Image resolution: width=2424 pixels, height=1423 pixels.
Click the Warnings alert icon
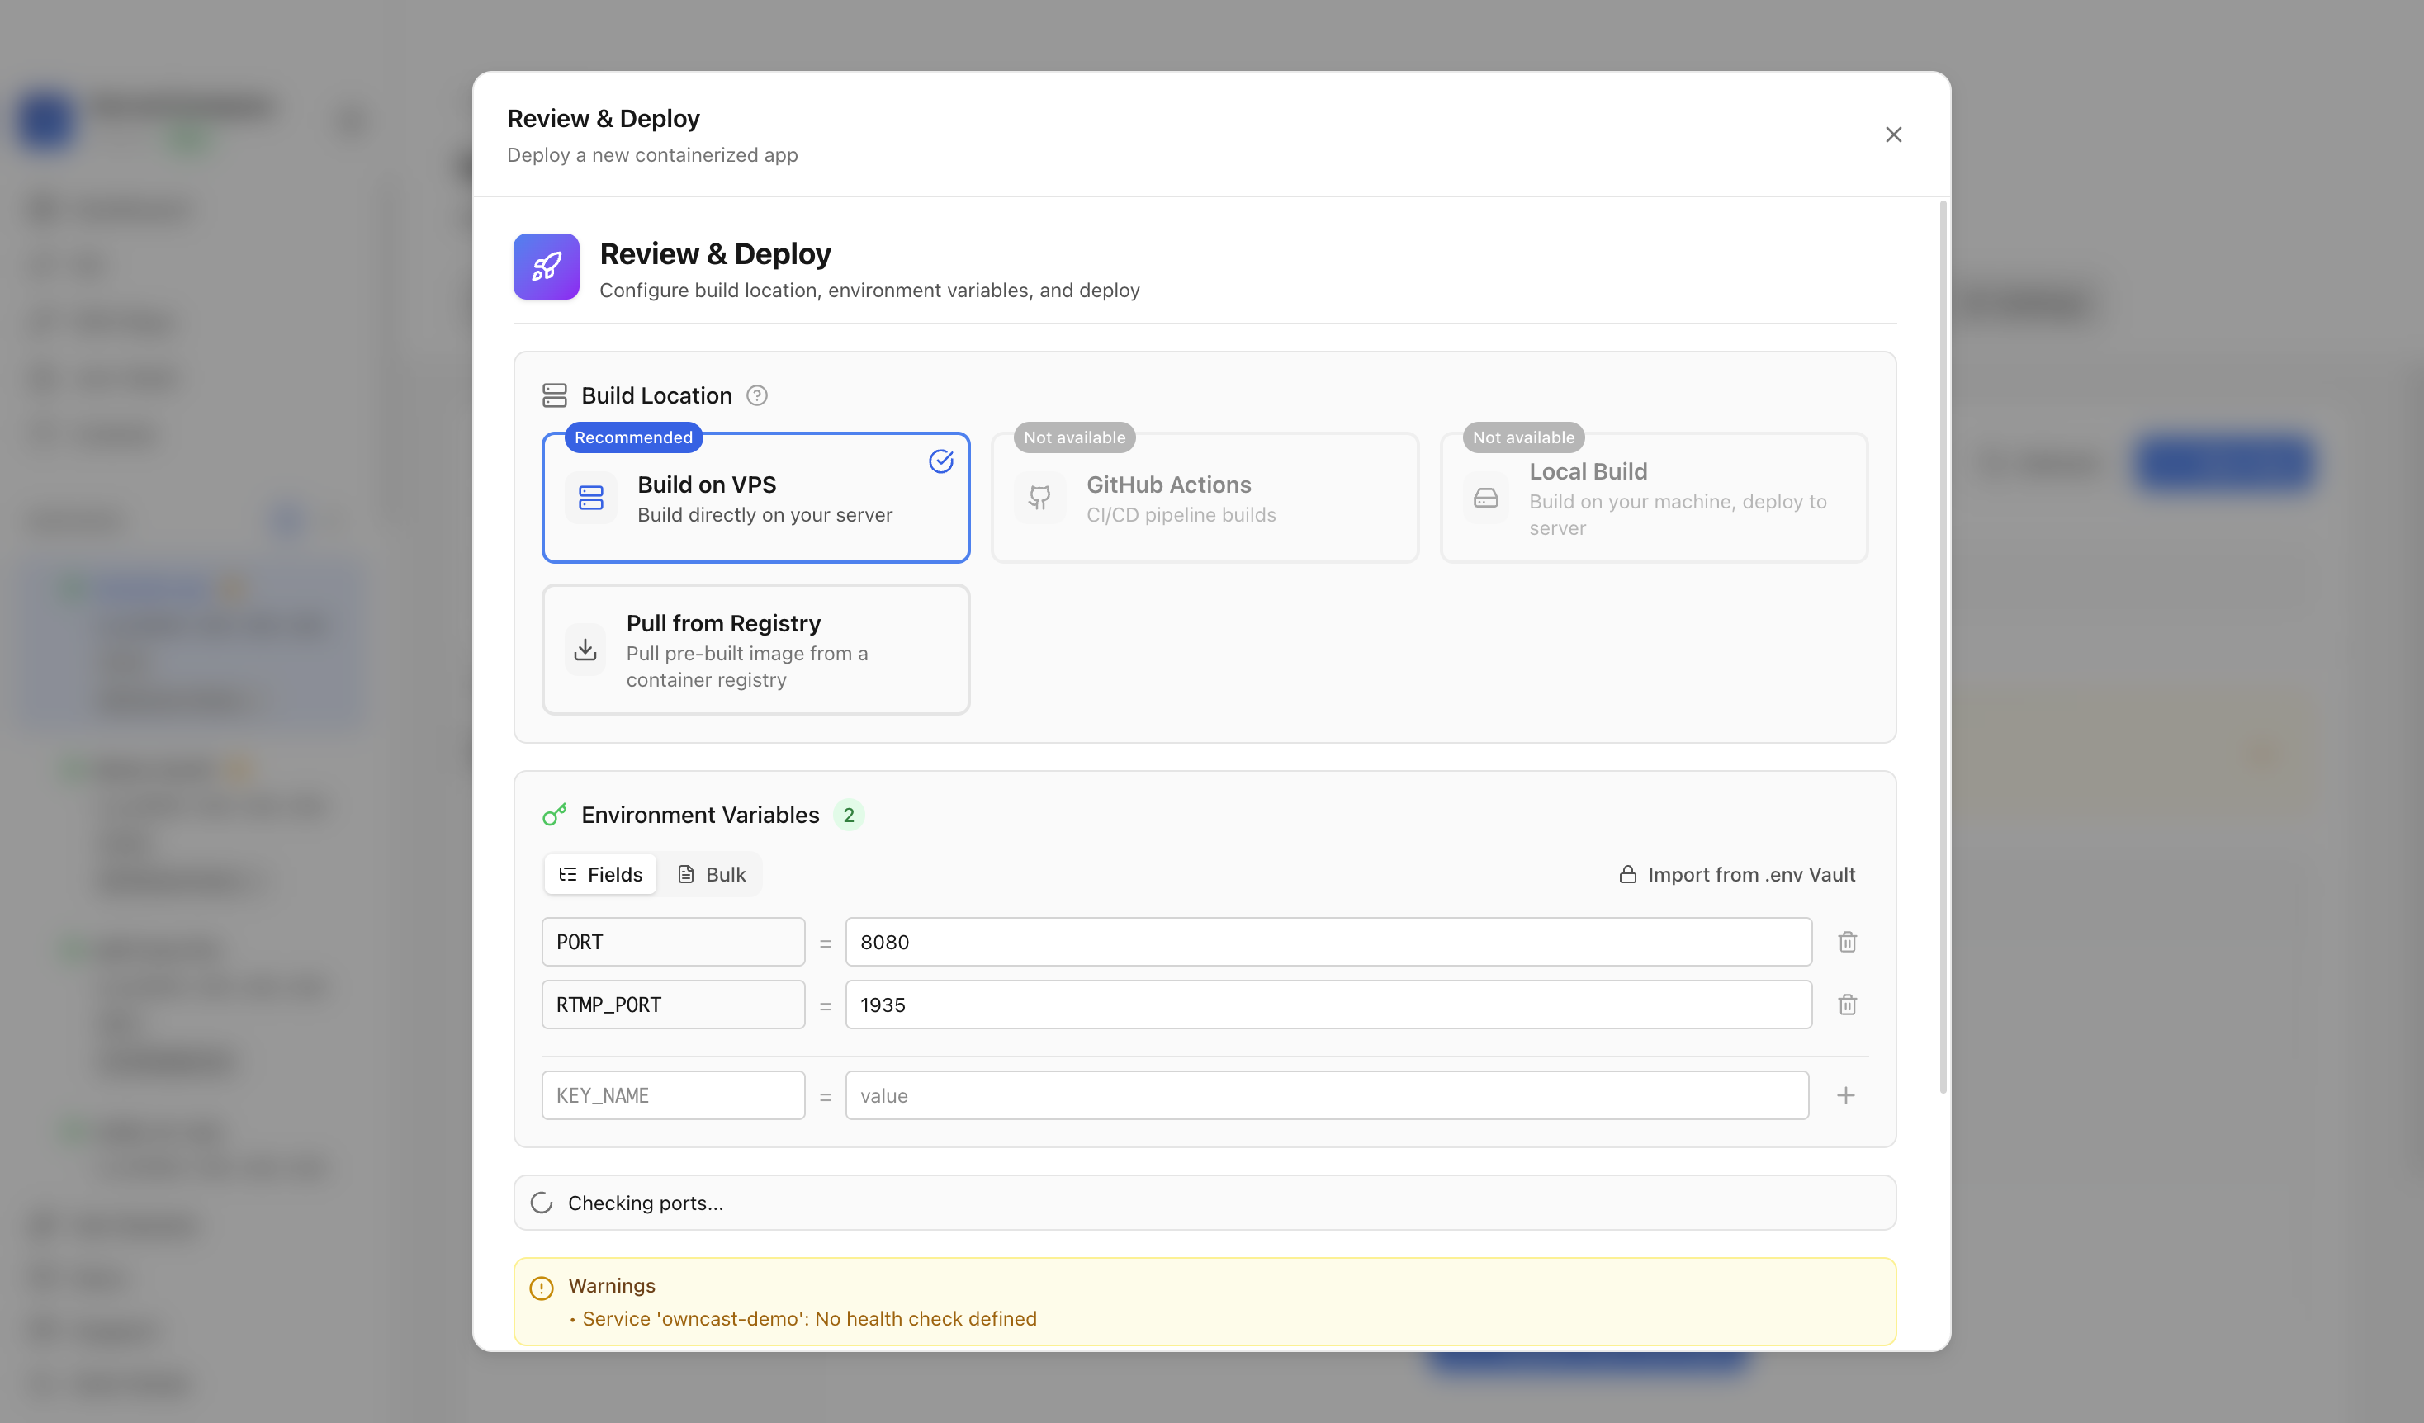[x=542, y=1288]
